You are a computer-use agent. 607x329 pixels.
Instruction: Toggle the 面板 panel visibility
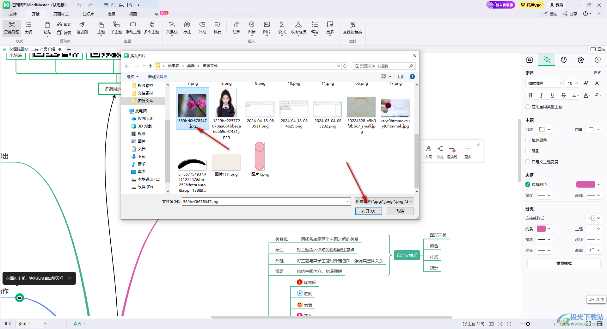pos(598,49)
